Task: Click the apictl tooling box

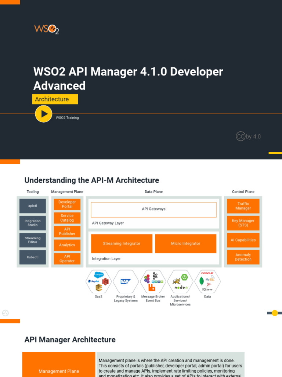Action: pyautogui.click(x=33, y=206)
